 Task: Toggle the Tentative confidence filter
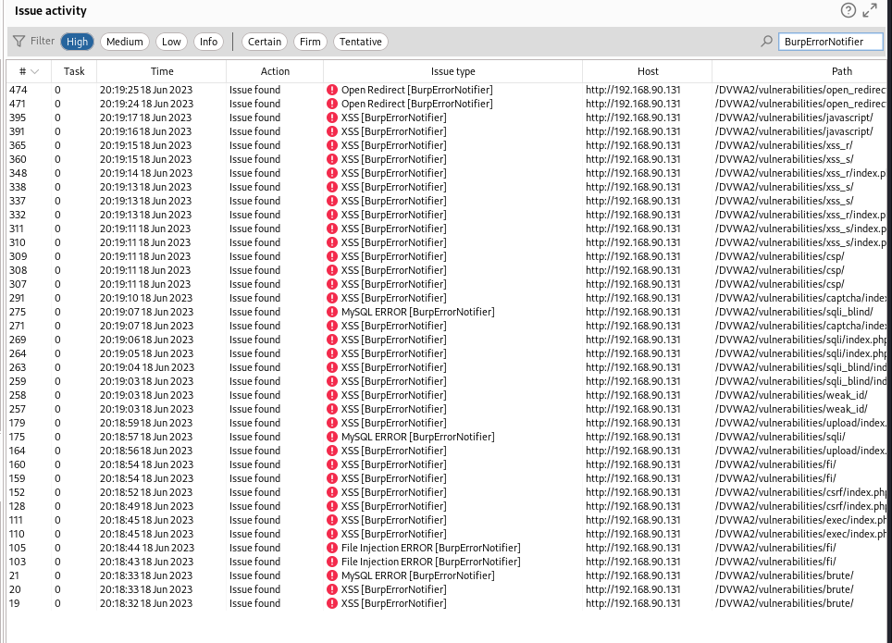pyautogui.click(x=361, y=42)
